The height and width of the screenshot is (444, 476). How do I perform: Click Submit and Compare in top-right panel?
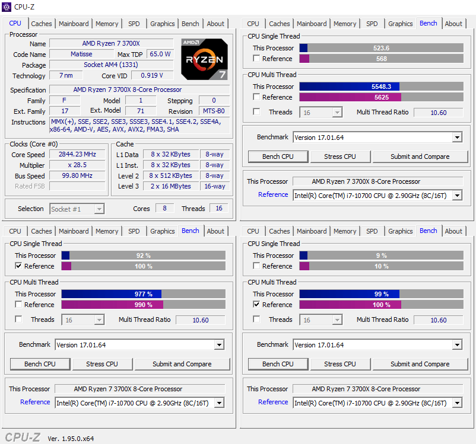point(420,156)
